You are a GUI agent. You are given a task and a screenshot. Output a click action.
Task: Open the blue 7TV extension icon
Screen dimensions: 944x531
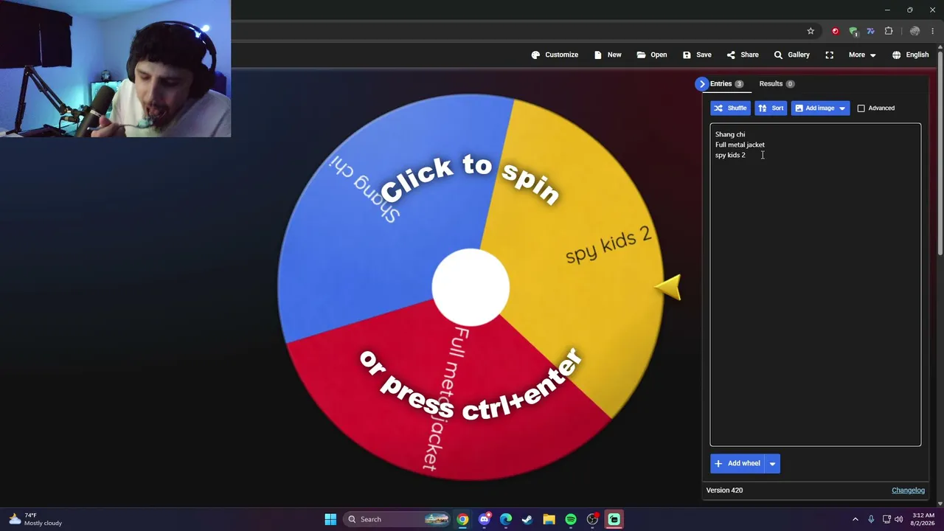pyautogui.click(x=871, y=31)
